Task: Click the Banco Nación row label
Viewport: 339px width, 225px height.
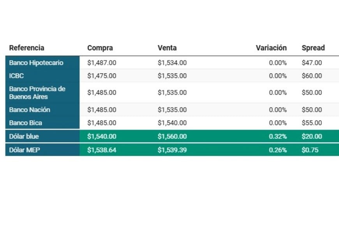Action: click(29, 110)
